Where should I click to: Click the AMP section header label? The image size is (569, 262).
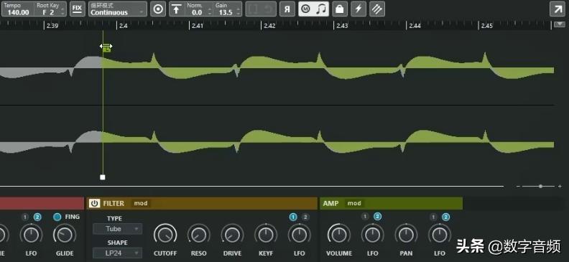(330, 203)
